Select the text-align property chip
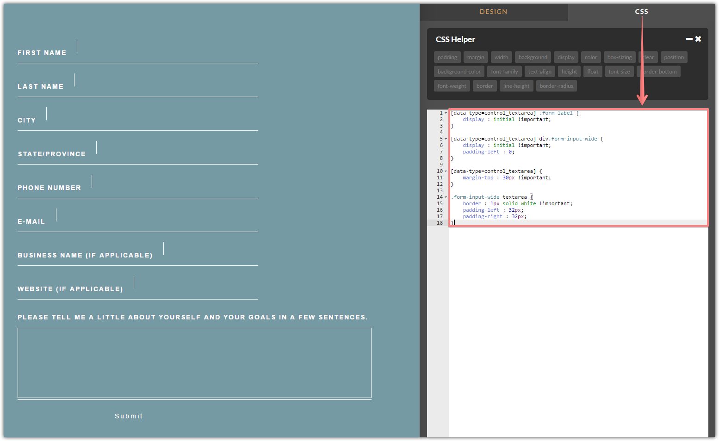 click(539, 71)
